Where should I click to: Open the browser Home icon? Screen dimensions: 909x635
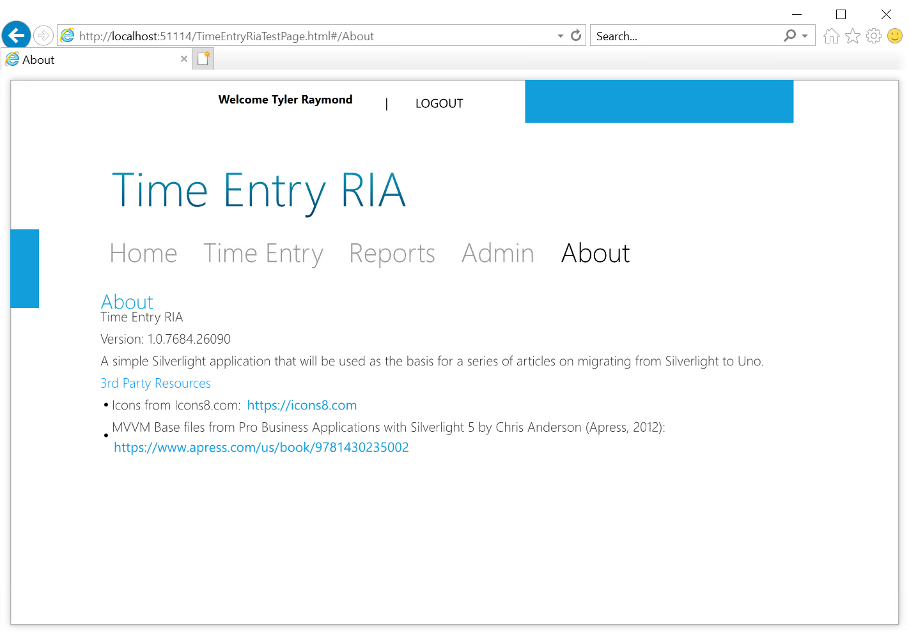(832, 36)
